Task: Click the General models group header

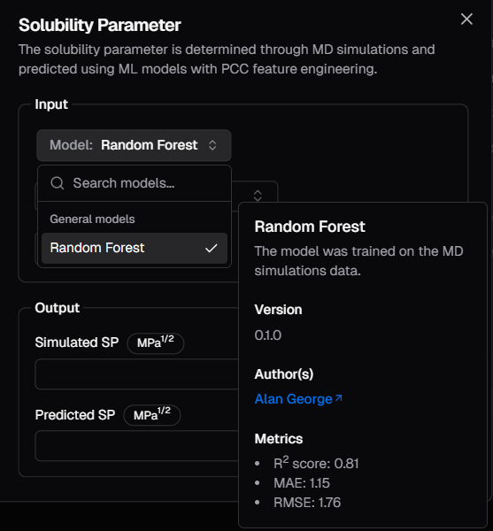Action: [92, 219]
